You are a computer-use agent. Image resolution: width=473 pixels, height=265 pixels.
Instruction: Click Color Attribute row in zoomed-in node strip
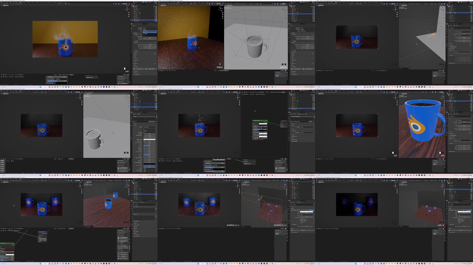214,161
